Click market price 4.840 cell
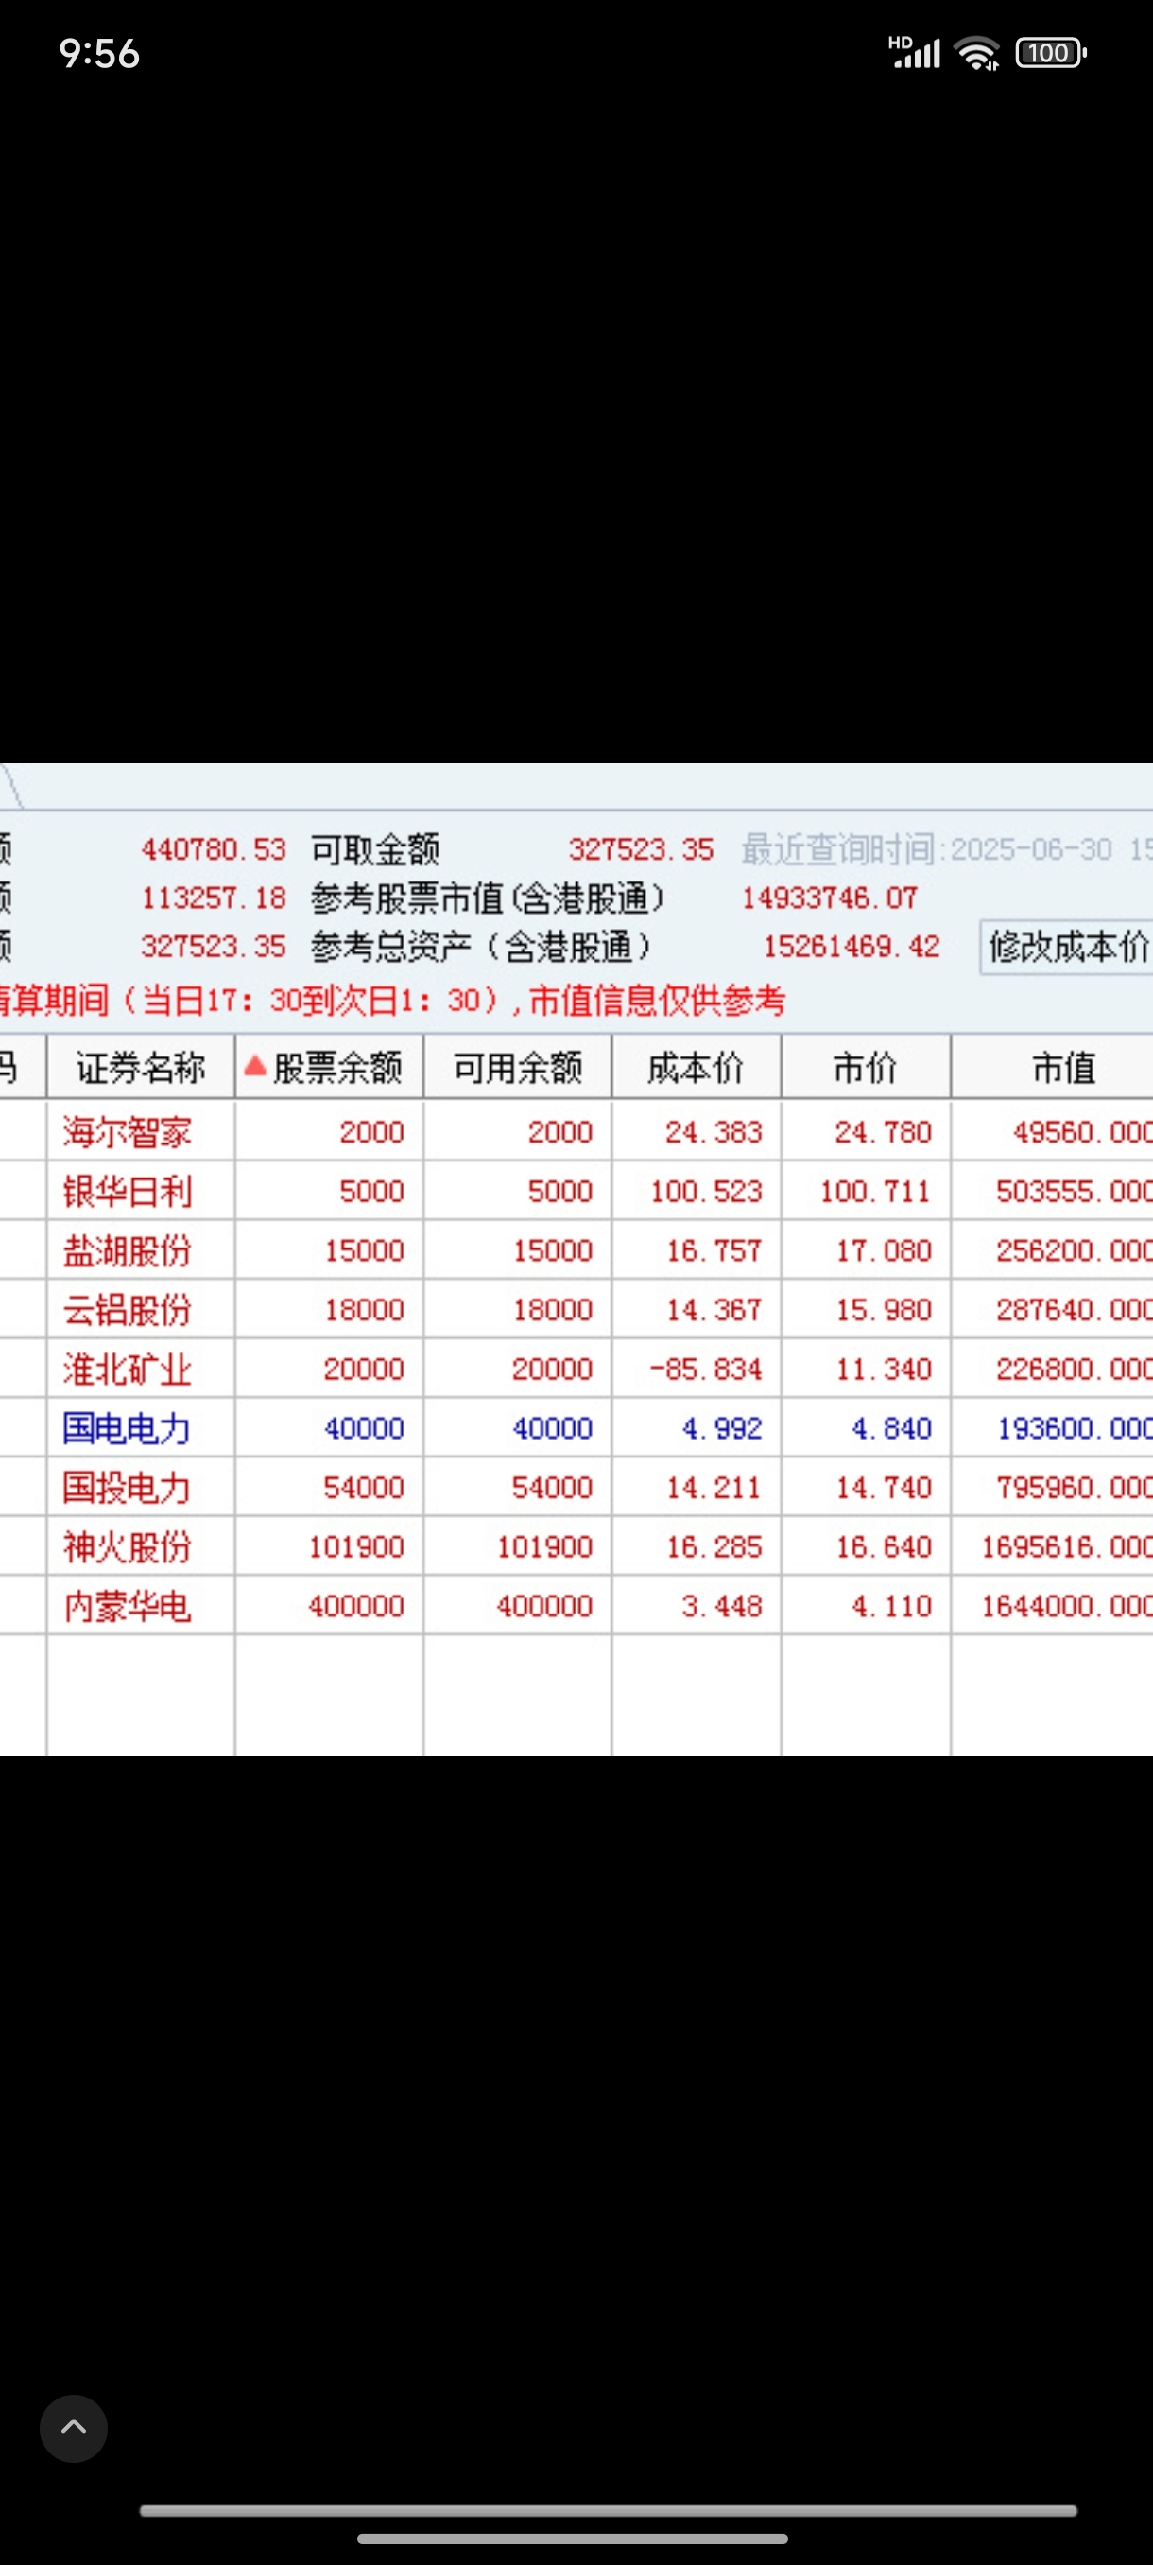This screenshot has width=1153, height=2565. (x=891, y=1428)
